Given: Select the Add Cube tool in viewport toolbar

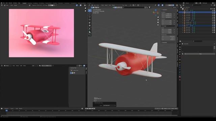Looking at the screenshot, I should 90,35.
